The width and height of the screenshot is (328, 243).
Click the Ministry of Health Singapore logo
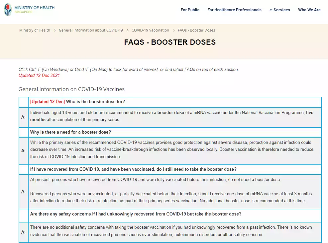click(x=29, y=10)
